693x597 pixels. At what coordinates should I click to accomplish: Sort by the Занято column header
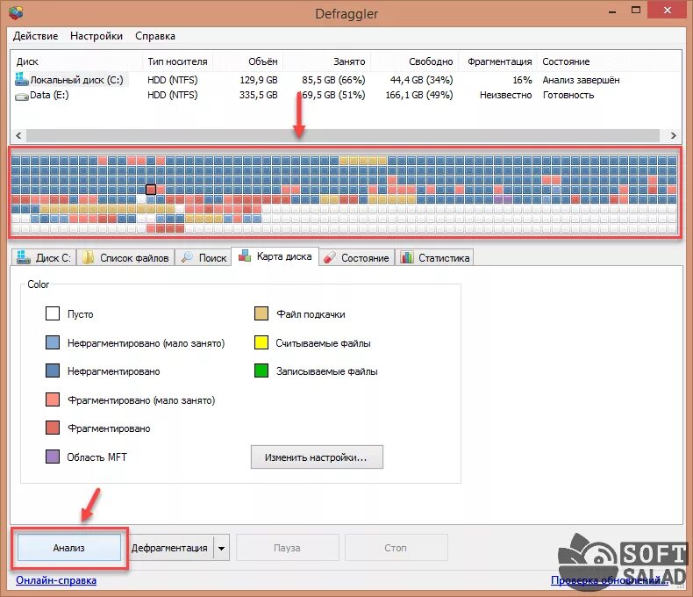point(327,61)
